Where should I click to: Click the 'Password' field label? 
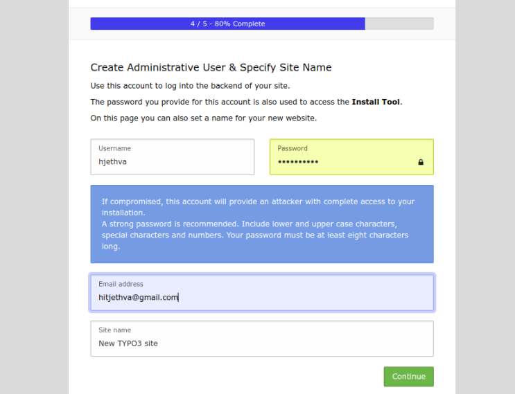coord(293,148)
